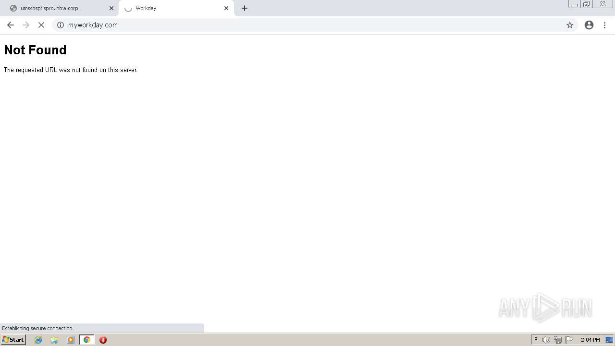This screenshot has width=615, height=346.
Task: Open the volume speaker tray icon
Action: [x=546, y=340]
